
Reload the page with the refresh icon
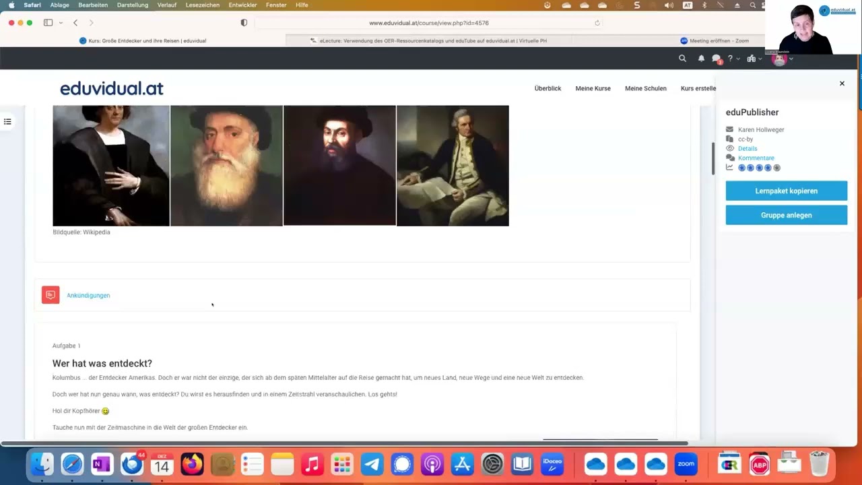597,23
